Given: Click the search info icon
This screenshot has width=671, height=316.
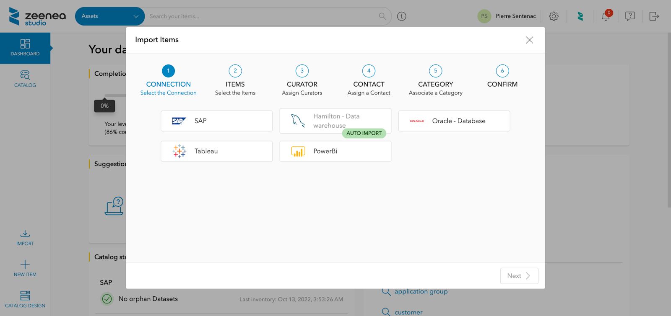Looking at the screenshot, I should point(401,16).
